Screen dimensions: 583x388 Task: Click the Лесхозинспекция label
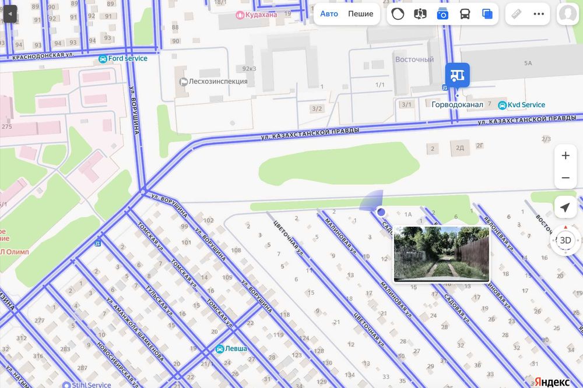pyautogui.click(x=218, y=82)
